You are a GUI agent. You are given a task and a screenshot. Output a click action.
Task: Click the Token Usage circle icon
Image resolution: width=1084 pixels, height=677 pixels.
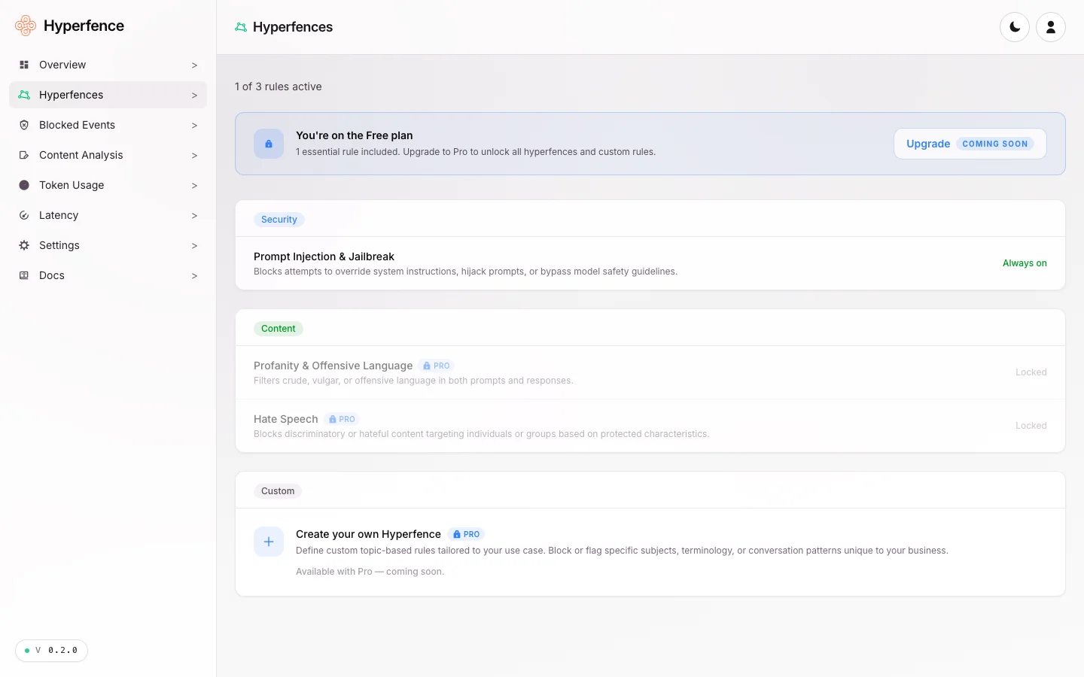click(24, 185)
